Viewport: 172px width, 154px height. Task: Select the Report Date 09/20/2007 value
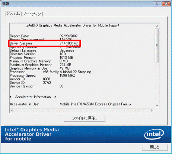point(69,36)
